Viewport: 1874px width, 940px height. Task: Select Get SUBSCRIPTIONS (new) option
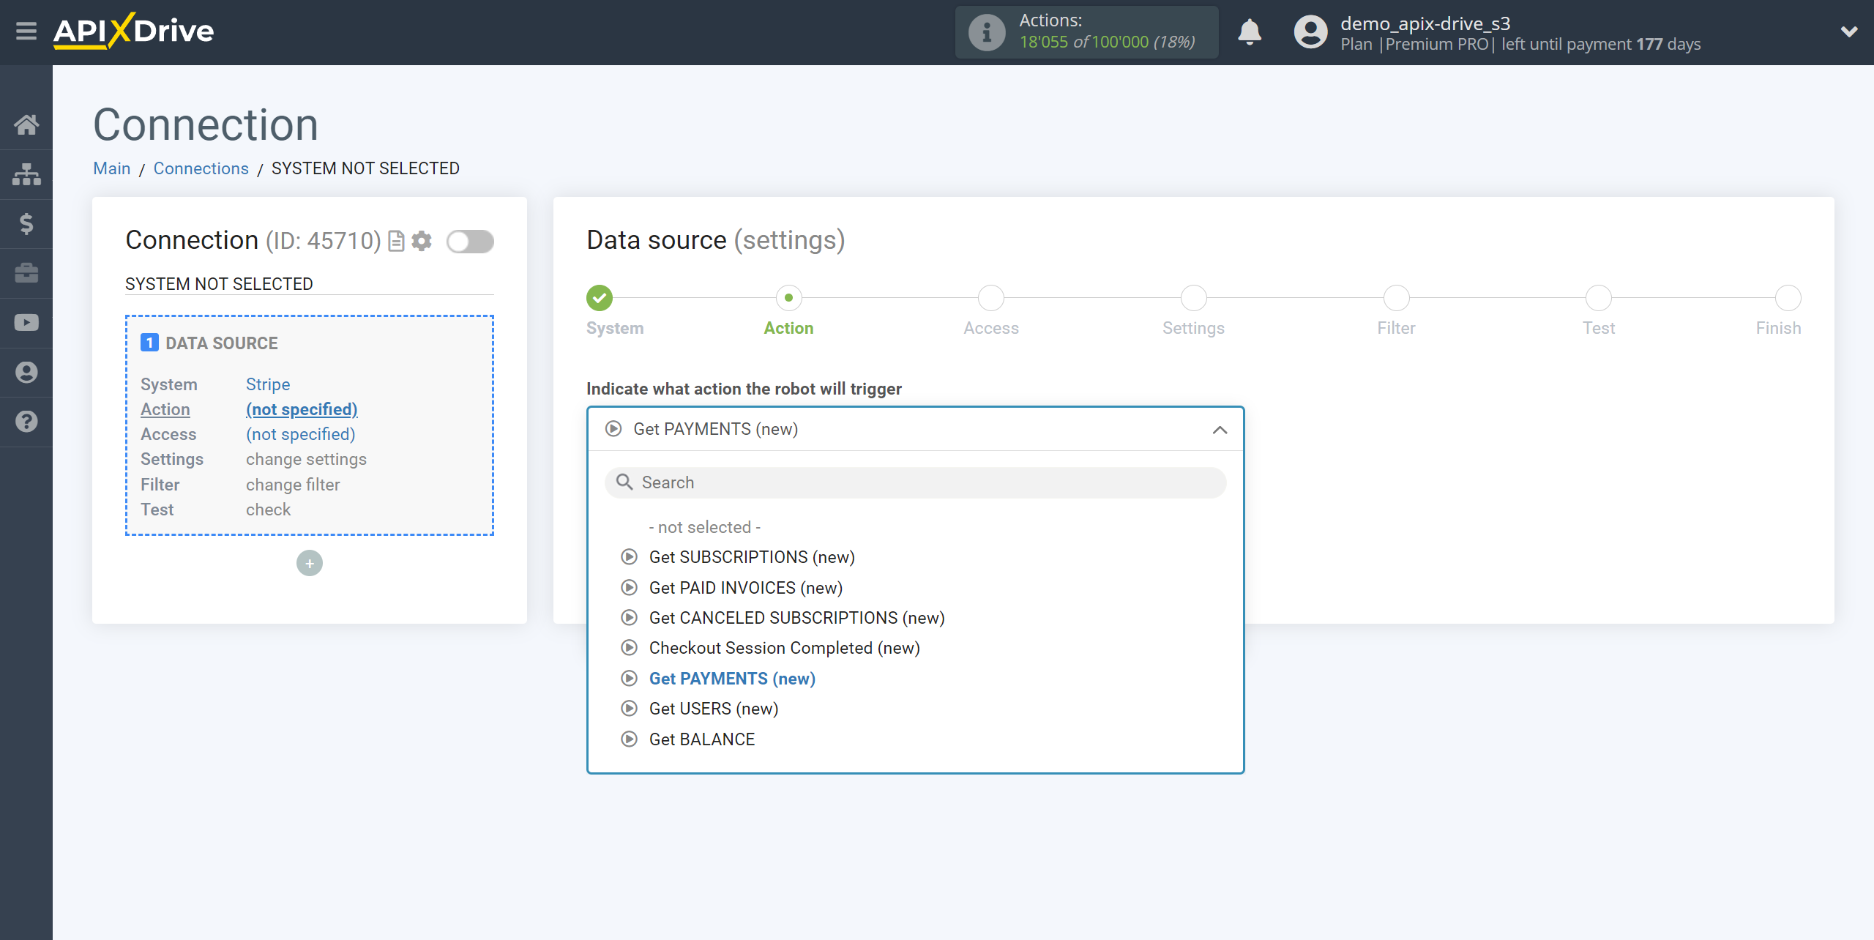pos(752,557)
